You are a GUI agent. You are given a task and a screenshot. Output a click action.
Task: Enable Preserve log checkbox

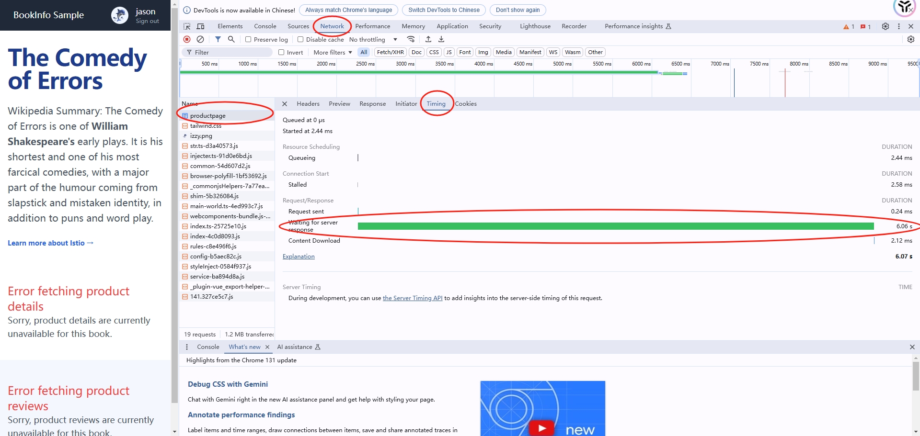(248, 39)
